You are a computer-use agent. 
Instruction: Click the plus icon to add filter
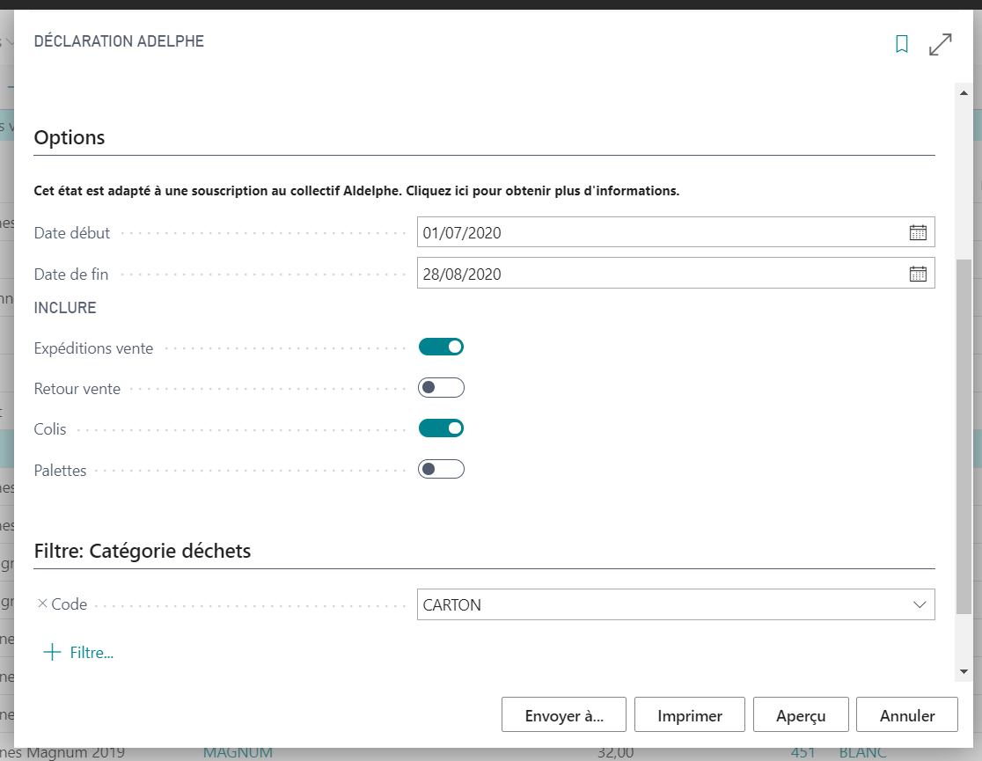click(x=53, y=652)
